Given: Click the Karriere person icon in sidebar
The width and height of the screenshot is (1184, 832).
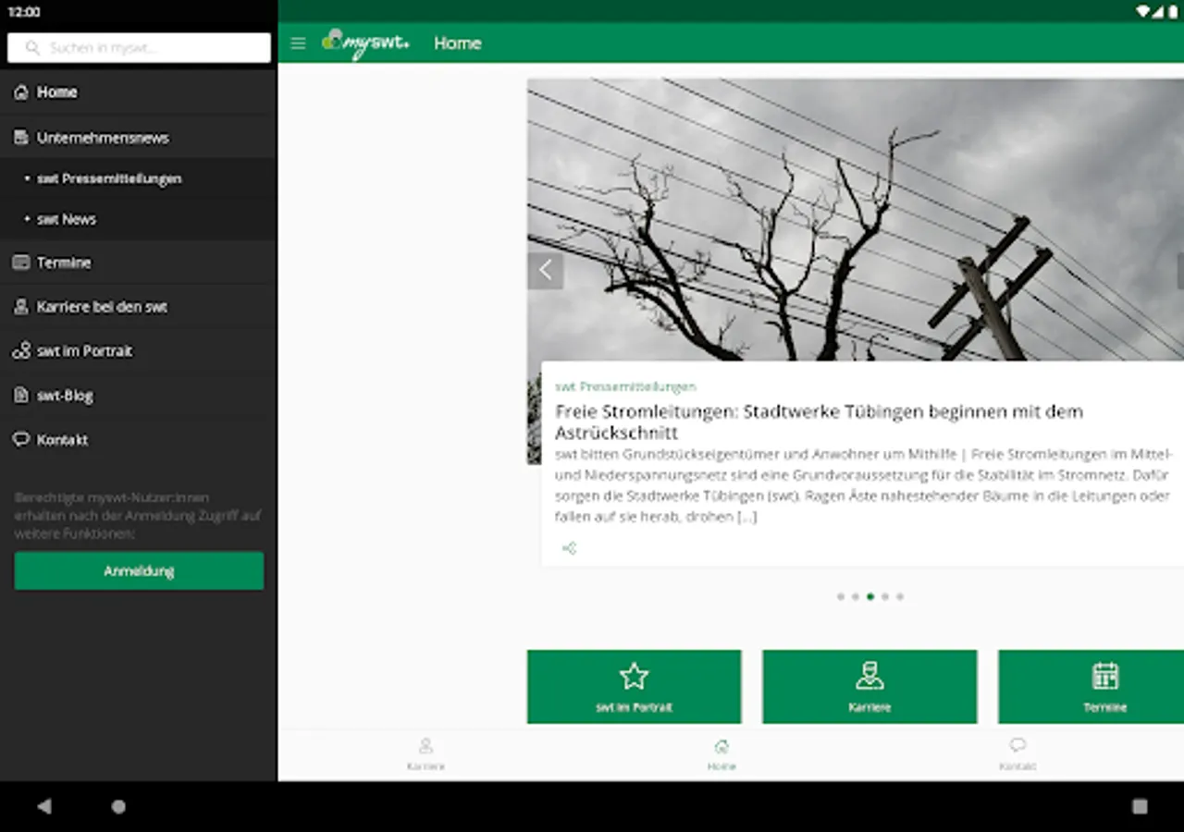Looking at the screenshot, I should (21, 307).
